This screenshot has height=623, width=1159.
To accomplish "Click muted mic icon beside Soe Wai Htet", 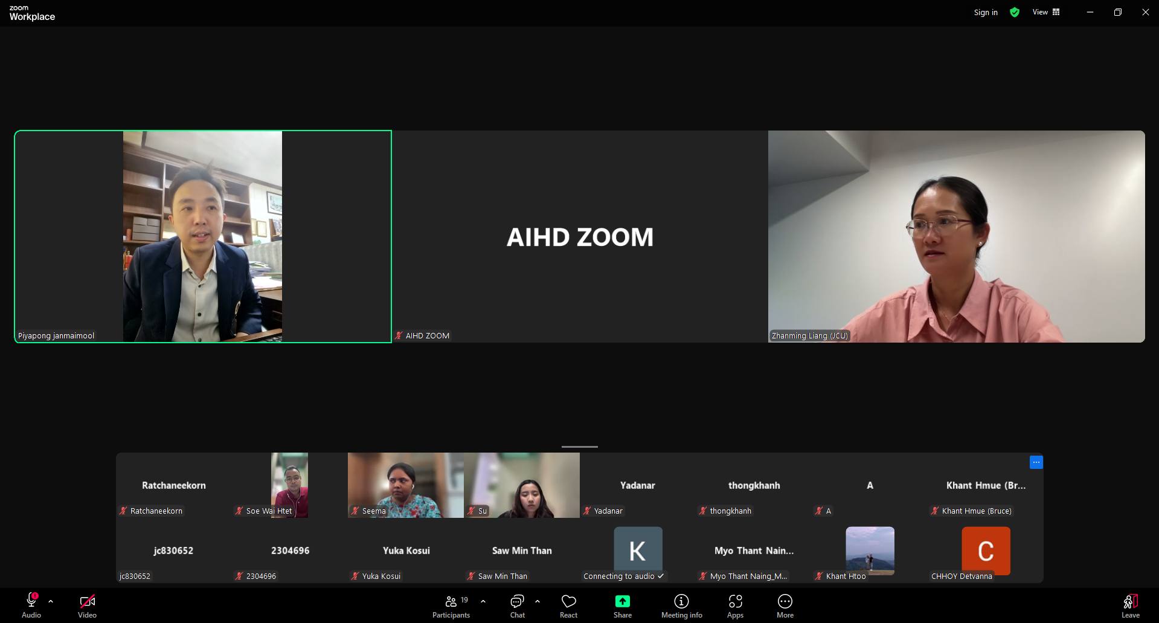I will tap(239, 511).
